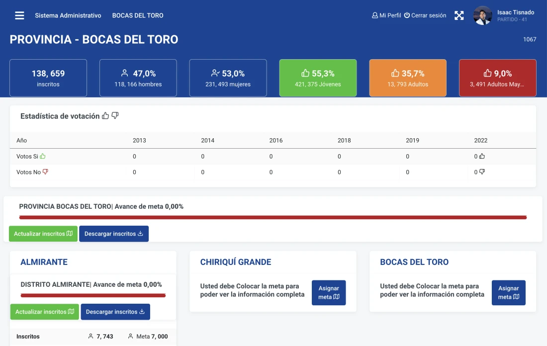
Task: Click the 2018 year column header
Action: click(x=344, y=140)
